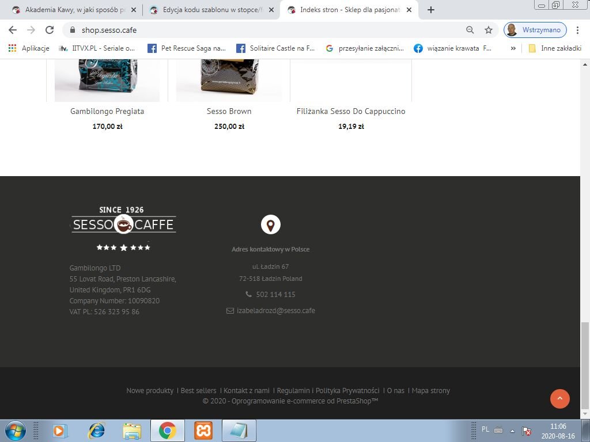The width and height of the screenshot is (590, 442).
Task: Bookmark this page with star icon
Action: click(x=489, y=30)
